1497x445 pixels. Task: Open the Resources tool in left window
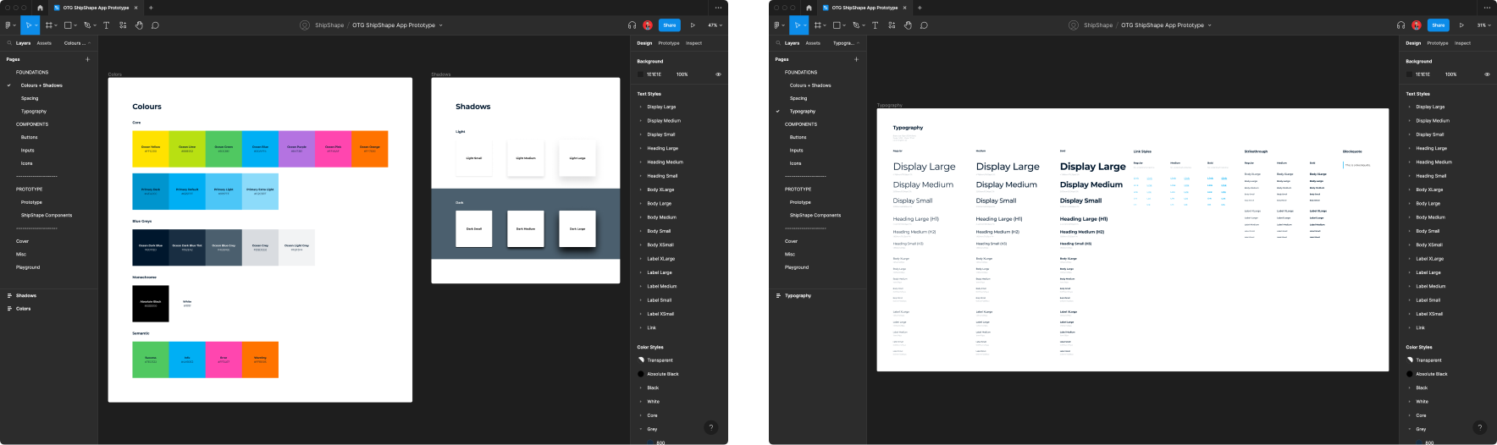[122, 25]
